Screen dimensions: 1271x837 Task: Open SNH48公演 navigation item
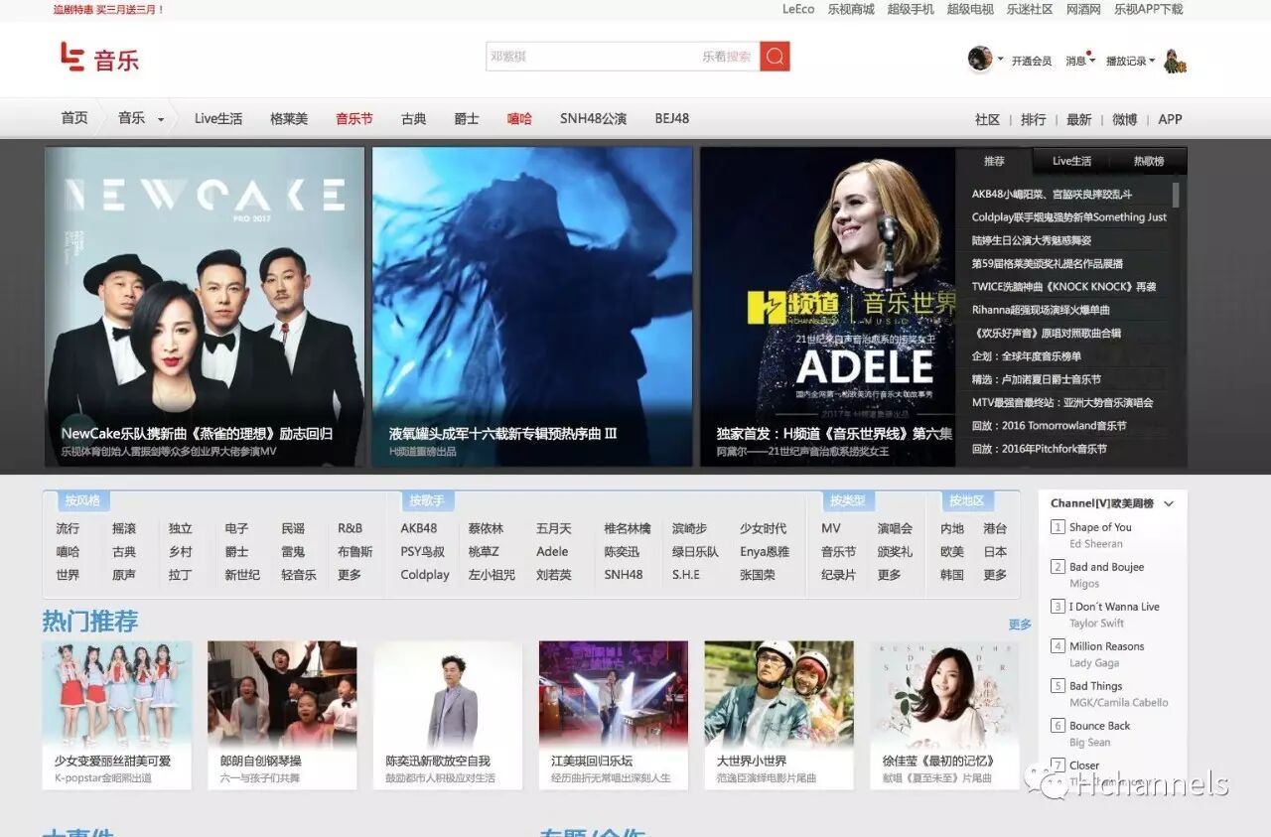pos(593,118)
